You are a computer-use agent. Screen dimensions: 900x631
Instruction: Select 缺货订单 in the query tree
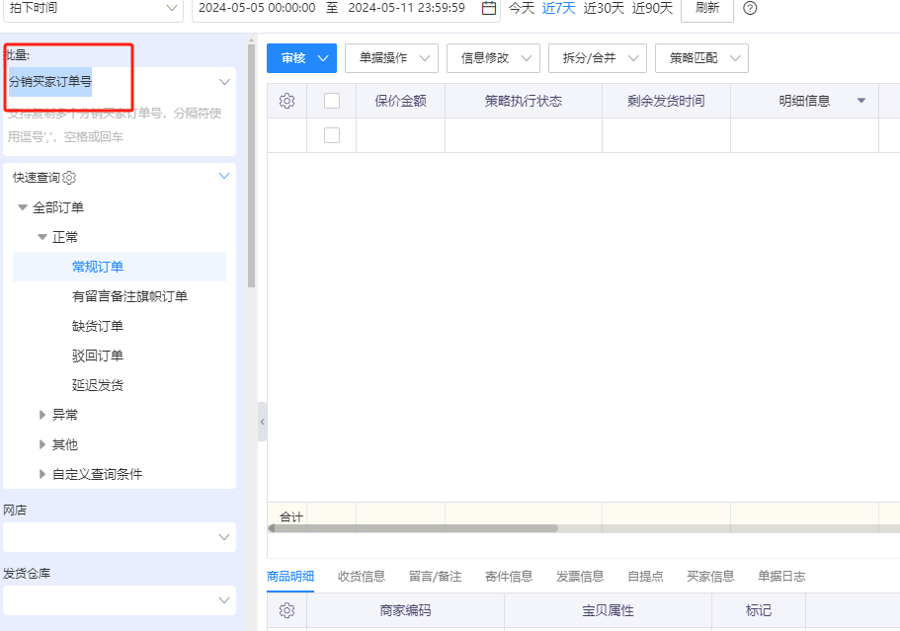(98, 326)
